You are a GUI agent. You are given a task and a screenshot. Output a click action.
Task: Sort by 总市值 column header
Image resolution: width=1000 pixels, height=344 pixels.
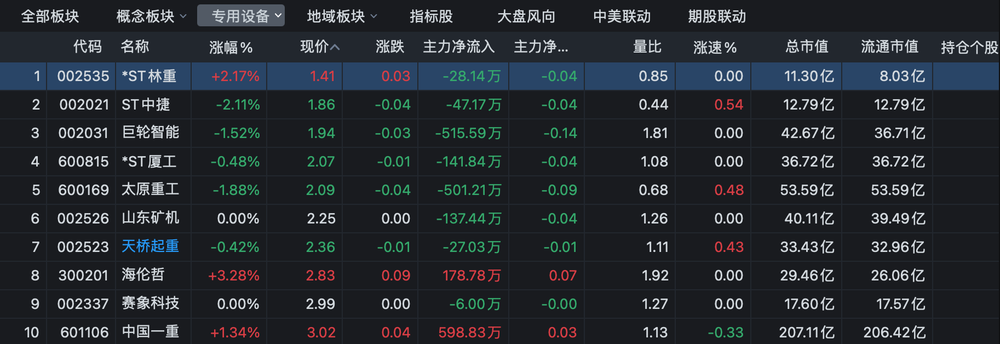(x=806, y=47)
